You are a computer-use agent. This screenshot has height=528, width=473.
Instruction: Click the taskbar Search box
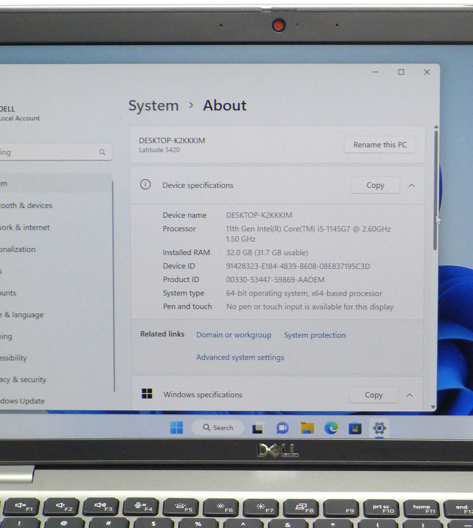[218, 428]
